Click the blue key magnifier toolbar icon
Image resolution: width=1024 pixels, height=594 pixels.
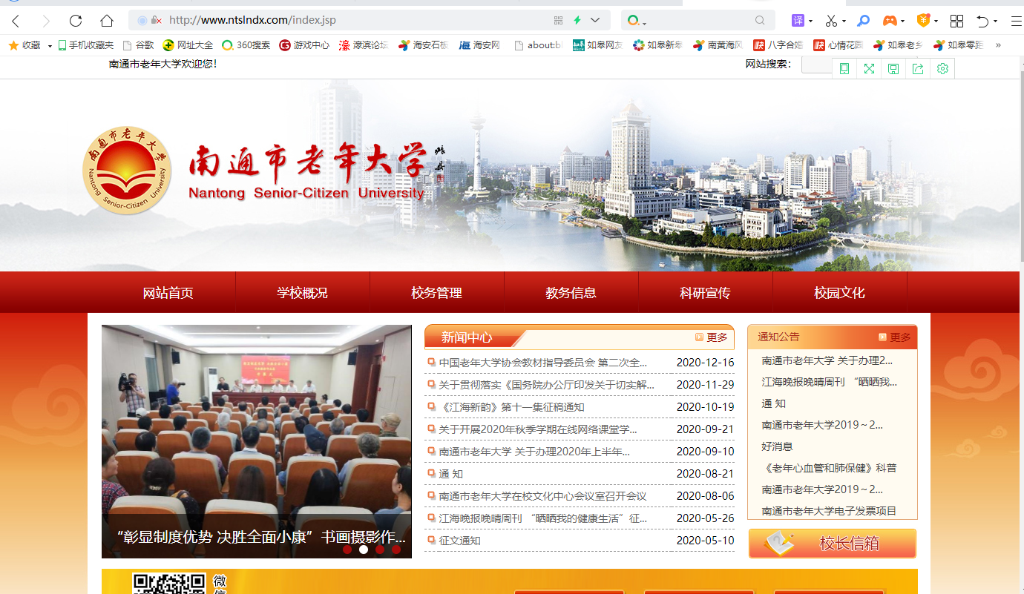coord(864,20)
